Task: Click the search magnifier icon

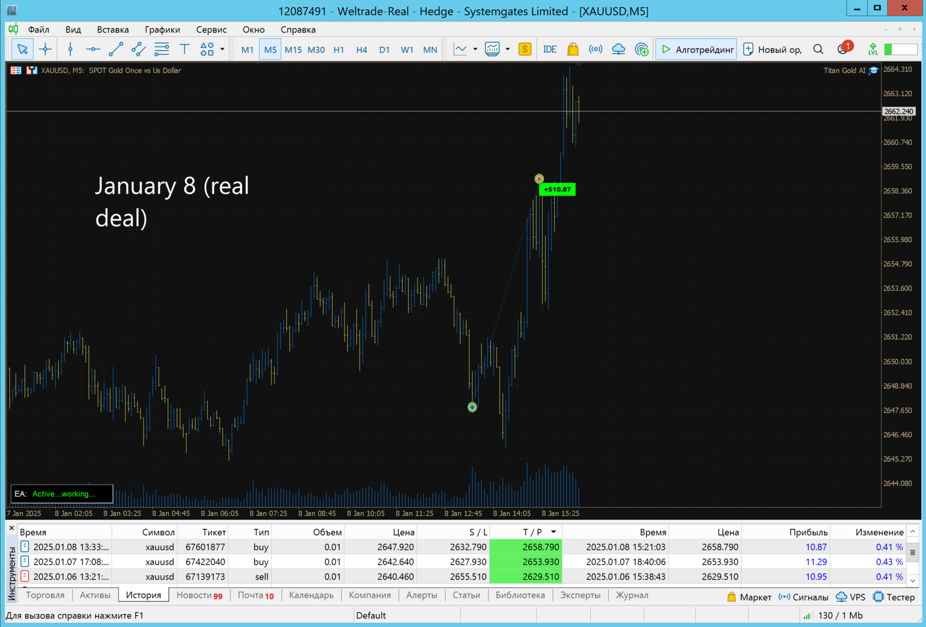Action: [x=818, y=49]
